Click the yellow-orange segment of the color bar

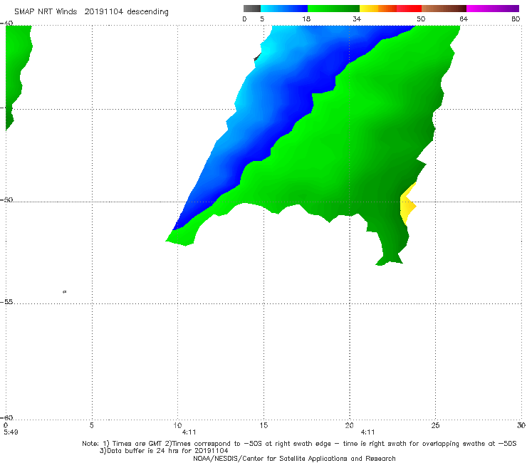point(378,9)
